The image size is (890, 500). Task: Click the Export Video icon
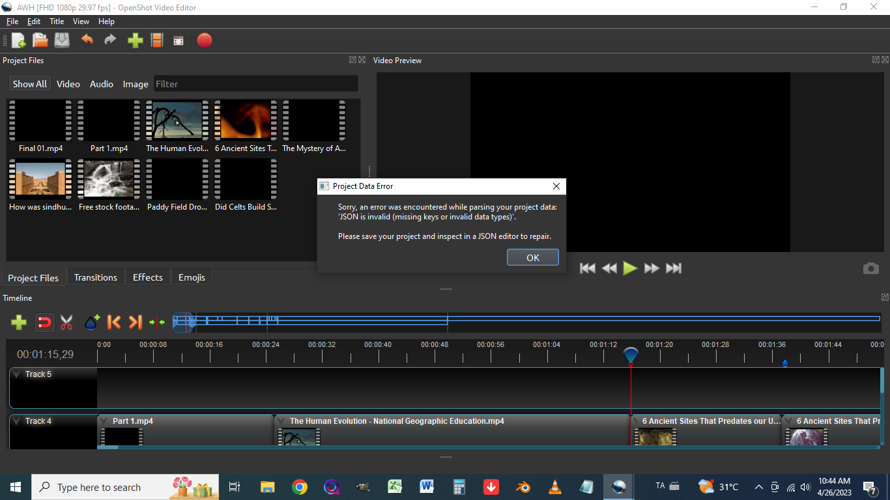[x=204, y=40]
